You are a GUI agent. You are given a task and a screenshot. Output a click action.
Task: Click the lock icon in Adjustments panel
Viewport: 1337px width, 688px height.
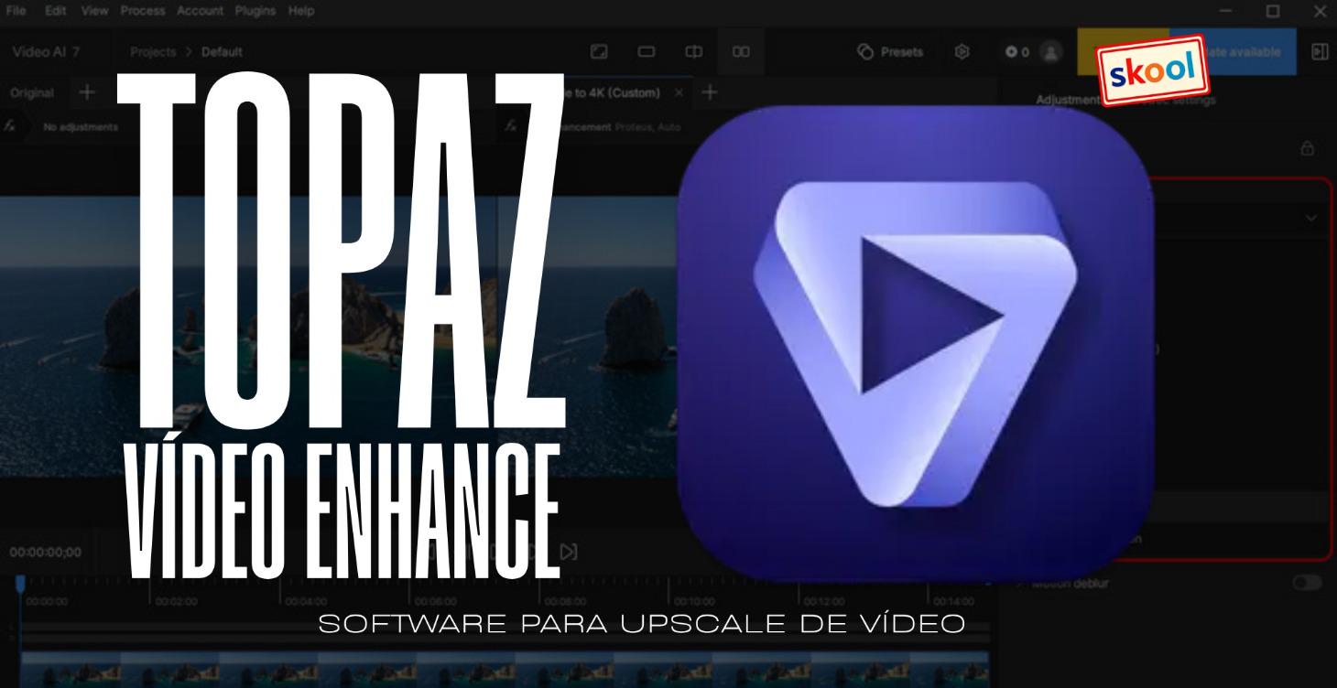[x=1307, y=147]
